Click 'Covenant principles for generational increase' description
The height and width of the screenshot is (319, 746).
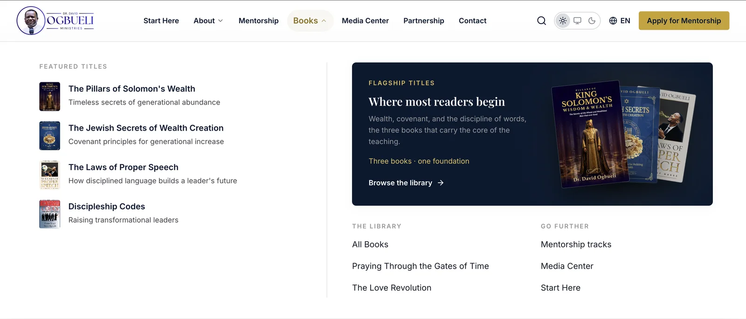[146, 141]
